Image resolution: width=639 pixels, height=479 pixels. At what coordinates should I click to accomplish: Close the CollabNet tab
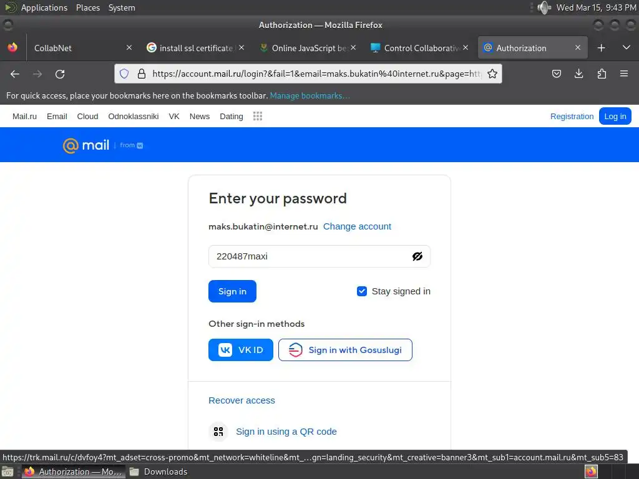click(x=129, y=47)
